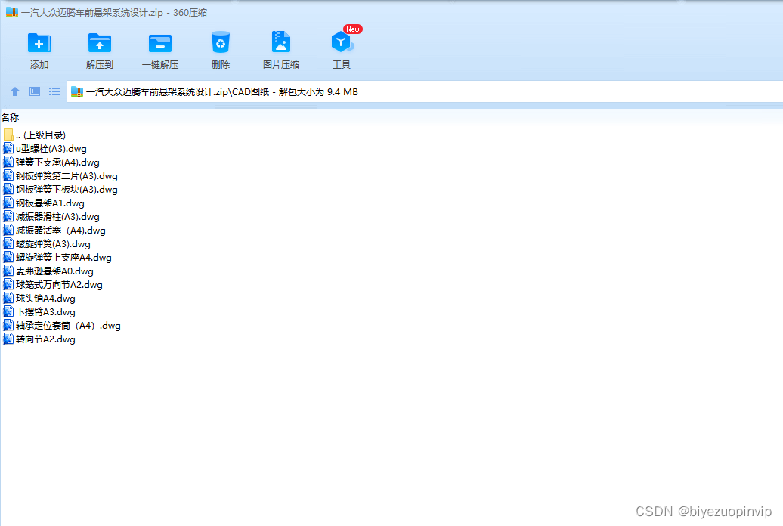Image resolution: width=783 pixels, height=526 pixels.
Task: Click the dwg file icon beside 转向节A2.dwg
Action: [8, 339]
